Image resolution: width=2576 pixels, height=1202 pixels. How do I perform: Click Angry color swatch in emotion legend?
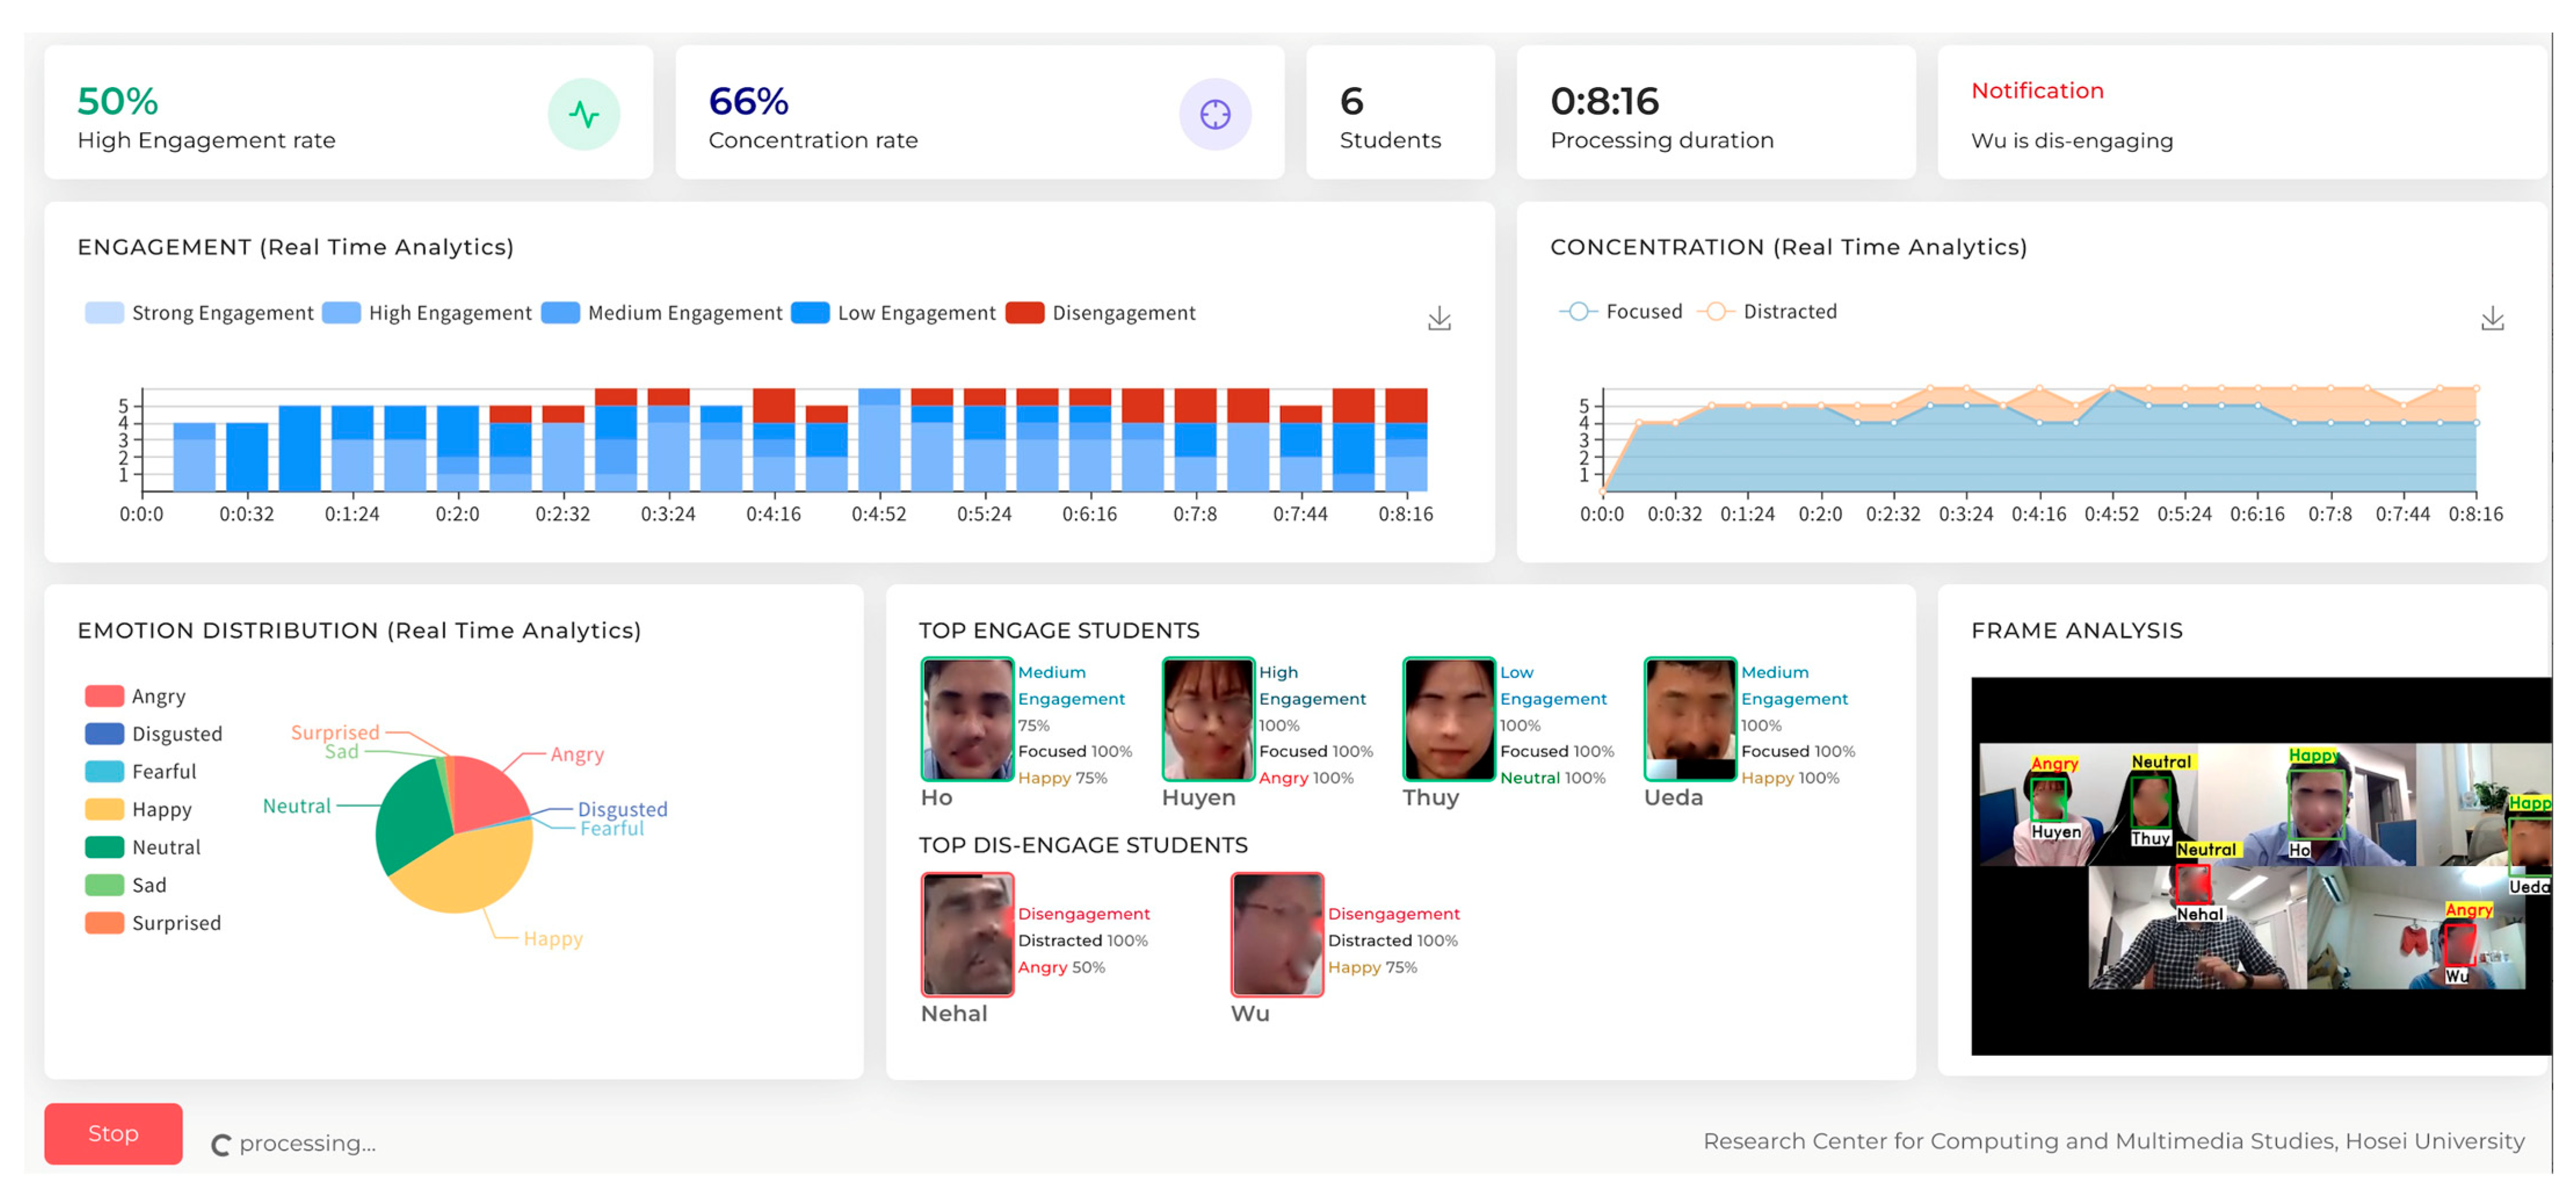(x=105, y=696)
